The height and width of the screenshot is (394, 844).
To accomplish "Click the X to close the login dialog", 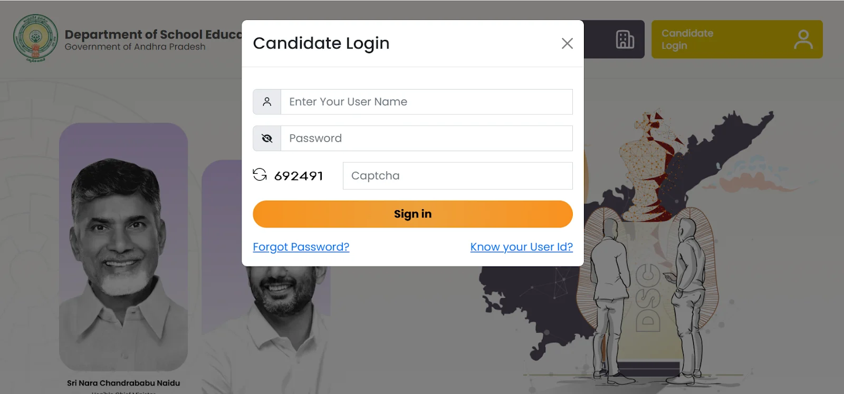I will point(567,44).
